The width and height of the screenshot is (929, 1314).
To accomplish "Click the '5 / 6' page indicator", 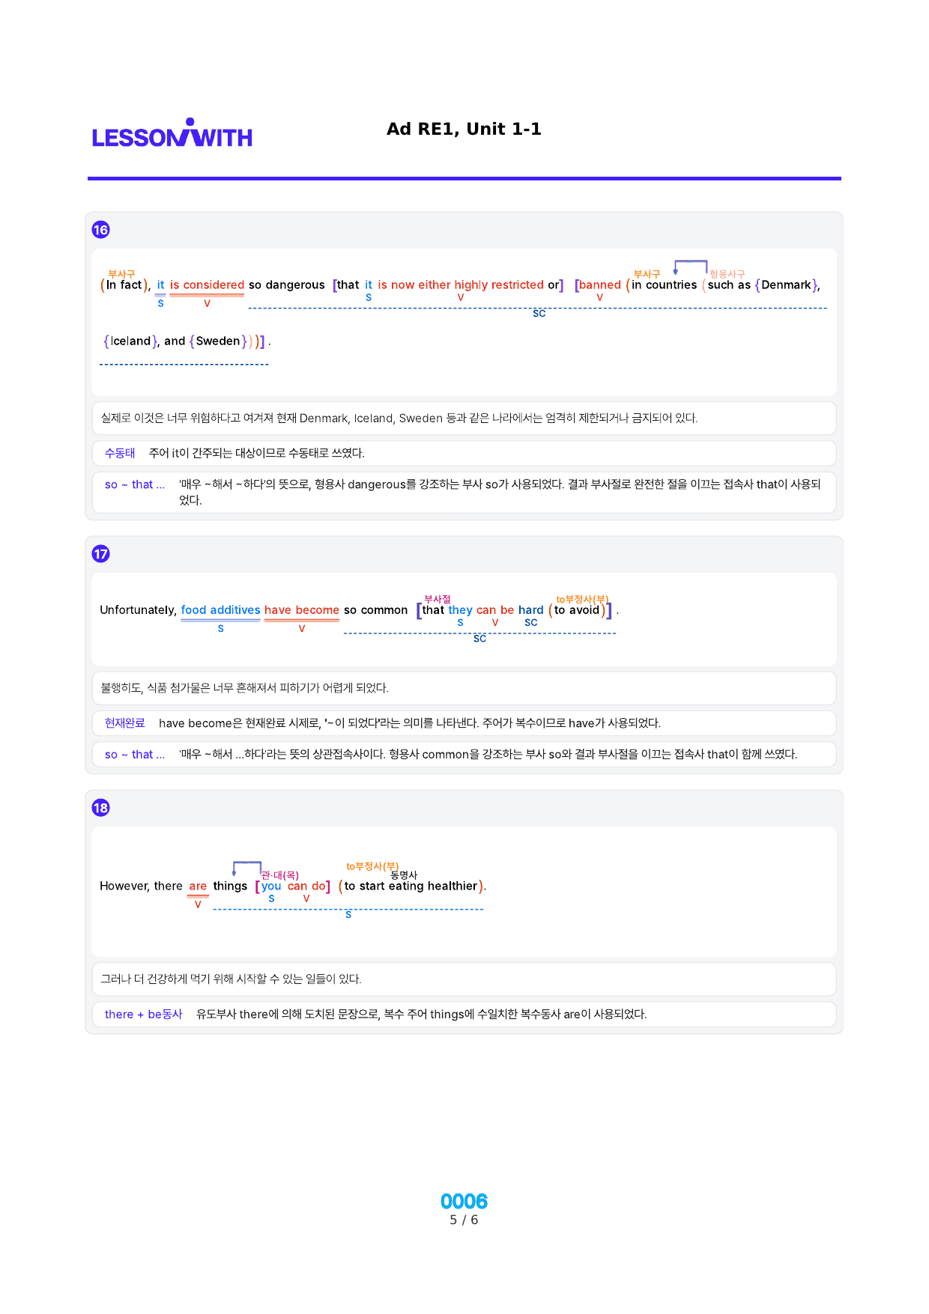I will tap(464, 1220).
